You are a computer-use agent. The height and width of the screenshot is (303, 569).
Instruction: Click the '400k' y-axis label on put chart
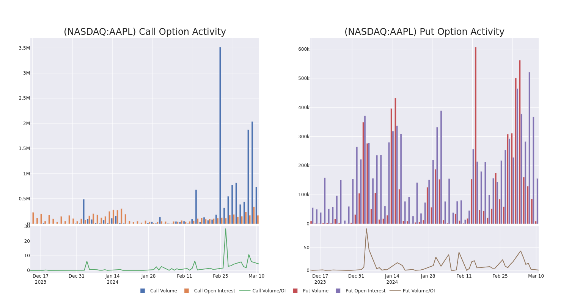(x=304, y=108)
